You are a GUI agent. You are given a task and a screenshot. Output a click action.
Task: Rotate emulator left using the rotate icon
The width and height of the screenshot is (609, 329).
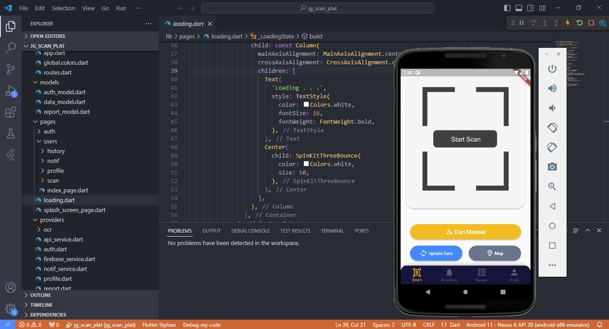[x=552, y=128]
